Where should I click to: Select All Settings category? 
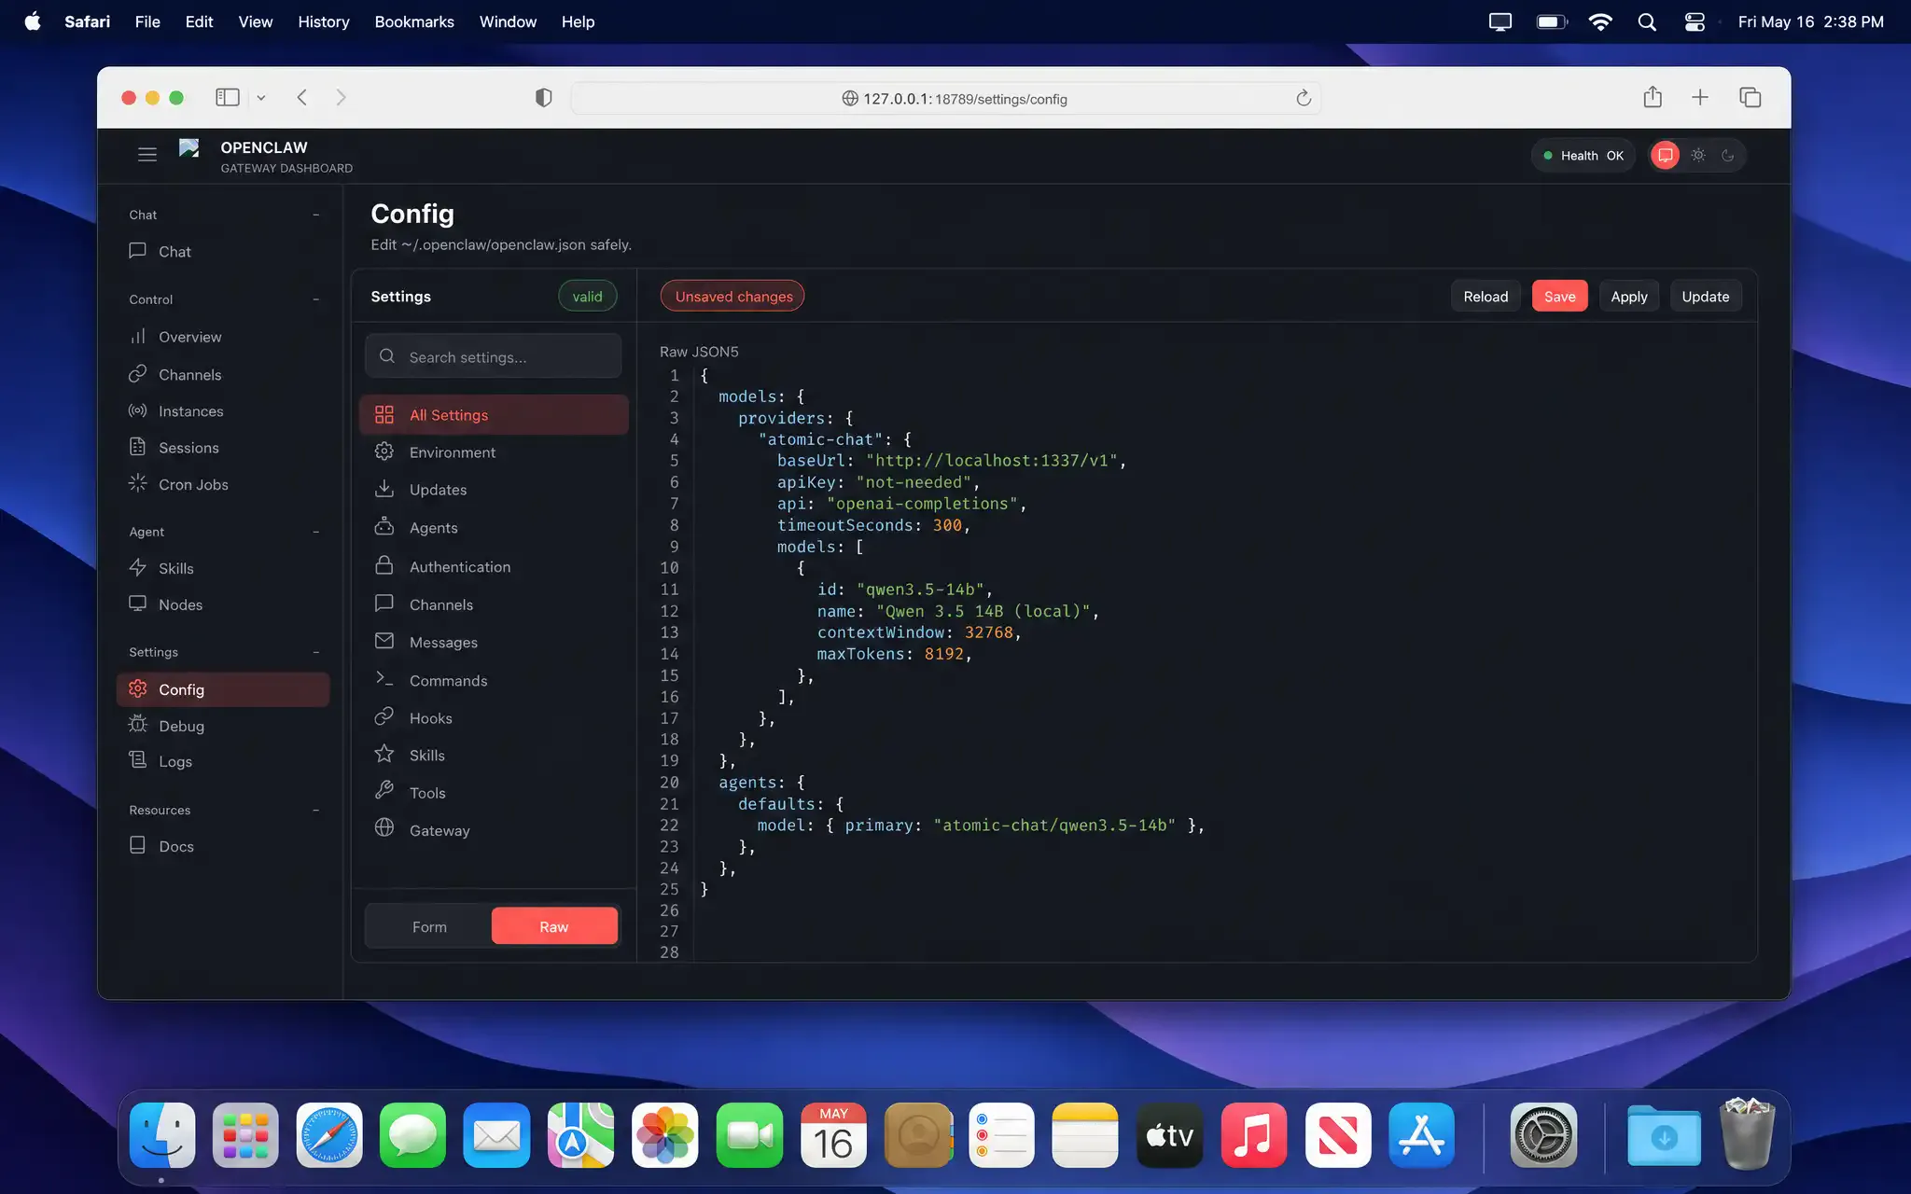pyautogui.click(x=494, y=415)
